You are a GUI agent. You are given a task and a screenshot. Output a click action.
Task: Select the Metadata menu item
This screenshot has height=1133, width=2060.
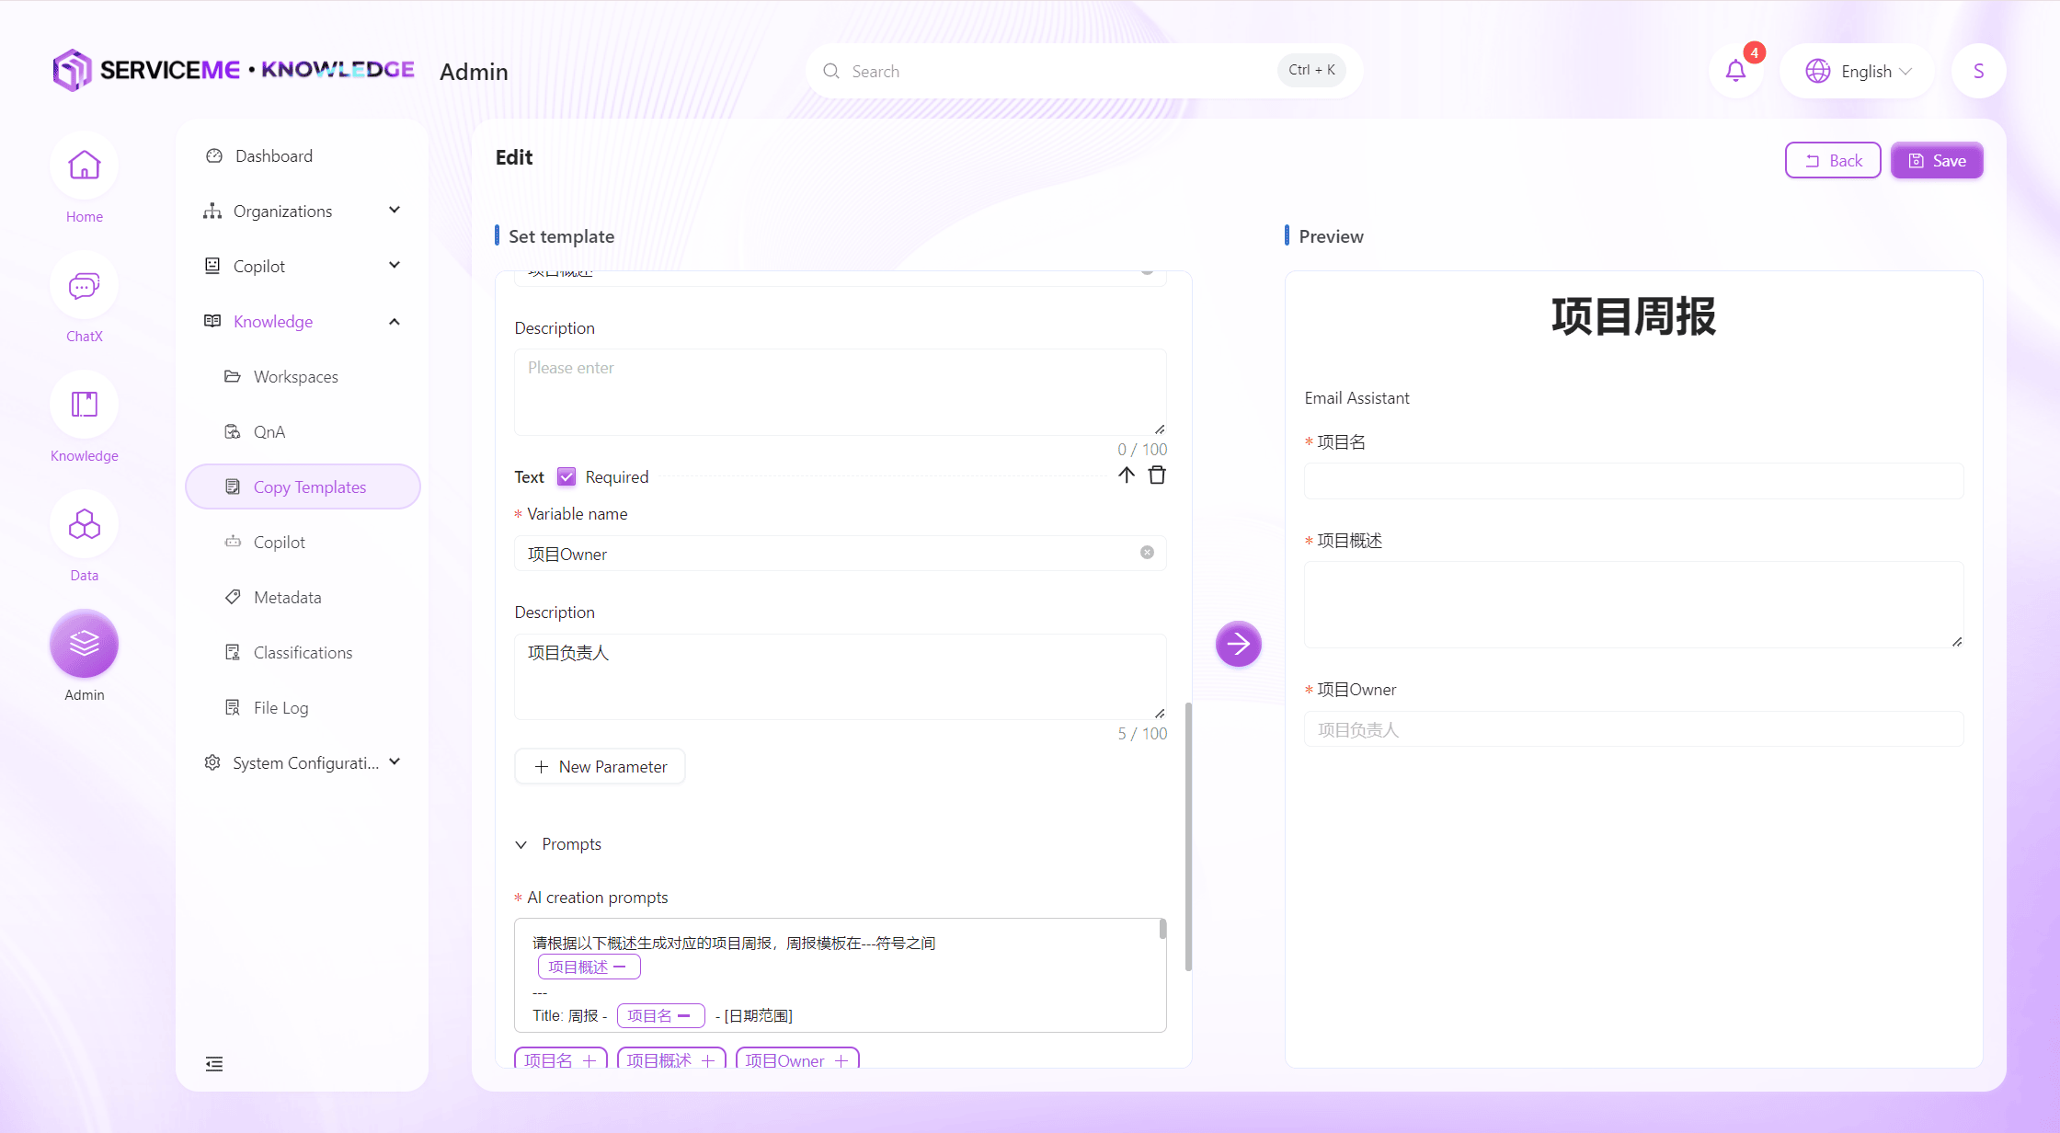(x=287, y=598)
